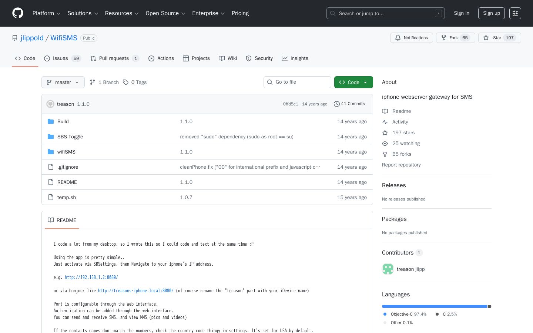Focus the Search or jump to field
The image size is (533, 333).
386,13
